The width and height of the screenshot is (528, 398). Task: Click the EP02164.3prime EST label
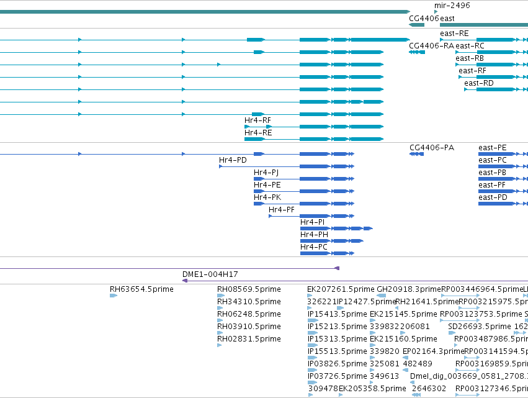coord(433,351)
